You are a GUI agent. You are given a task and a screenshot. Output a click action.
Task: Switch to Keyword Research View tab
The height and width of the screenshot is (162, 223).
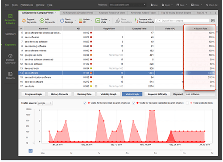click(x=112, y=13)
